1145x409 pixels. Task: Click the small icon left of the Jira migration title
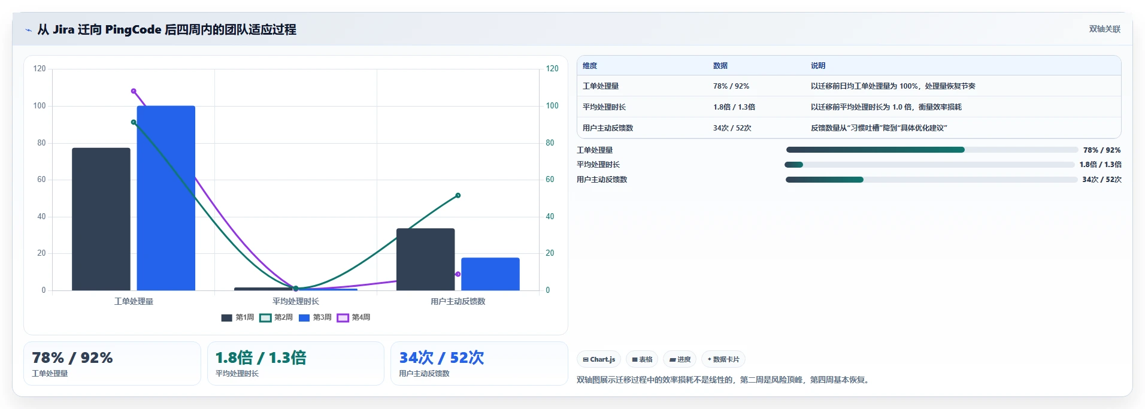(28, 30)
